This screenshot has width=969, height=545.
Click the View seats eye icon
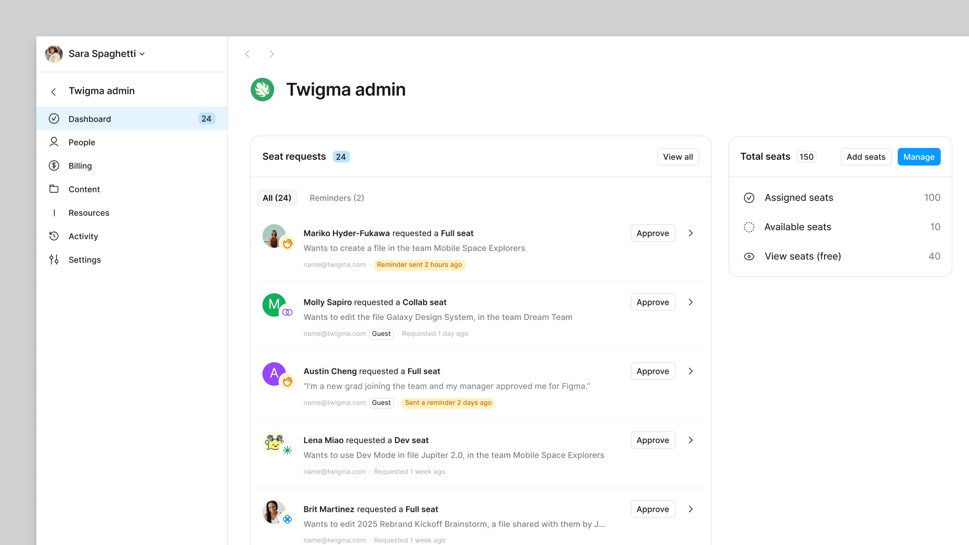[x=749, y=255]
